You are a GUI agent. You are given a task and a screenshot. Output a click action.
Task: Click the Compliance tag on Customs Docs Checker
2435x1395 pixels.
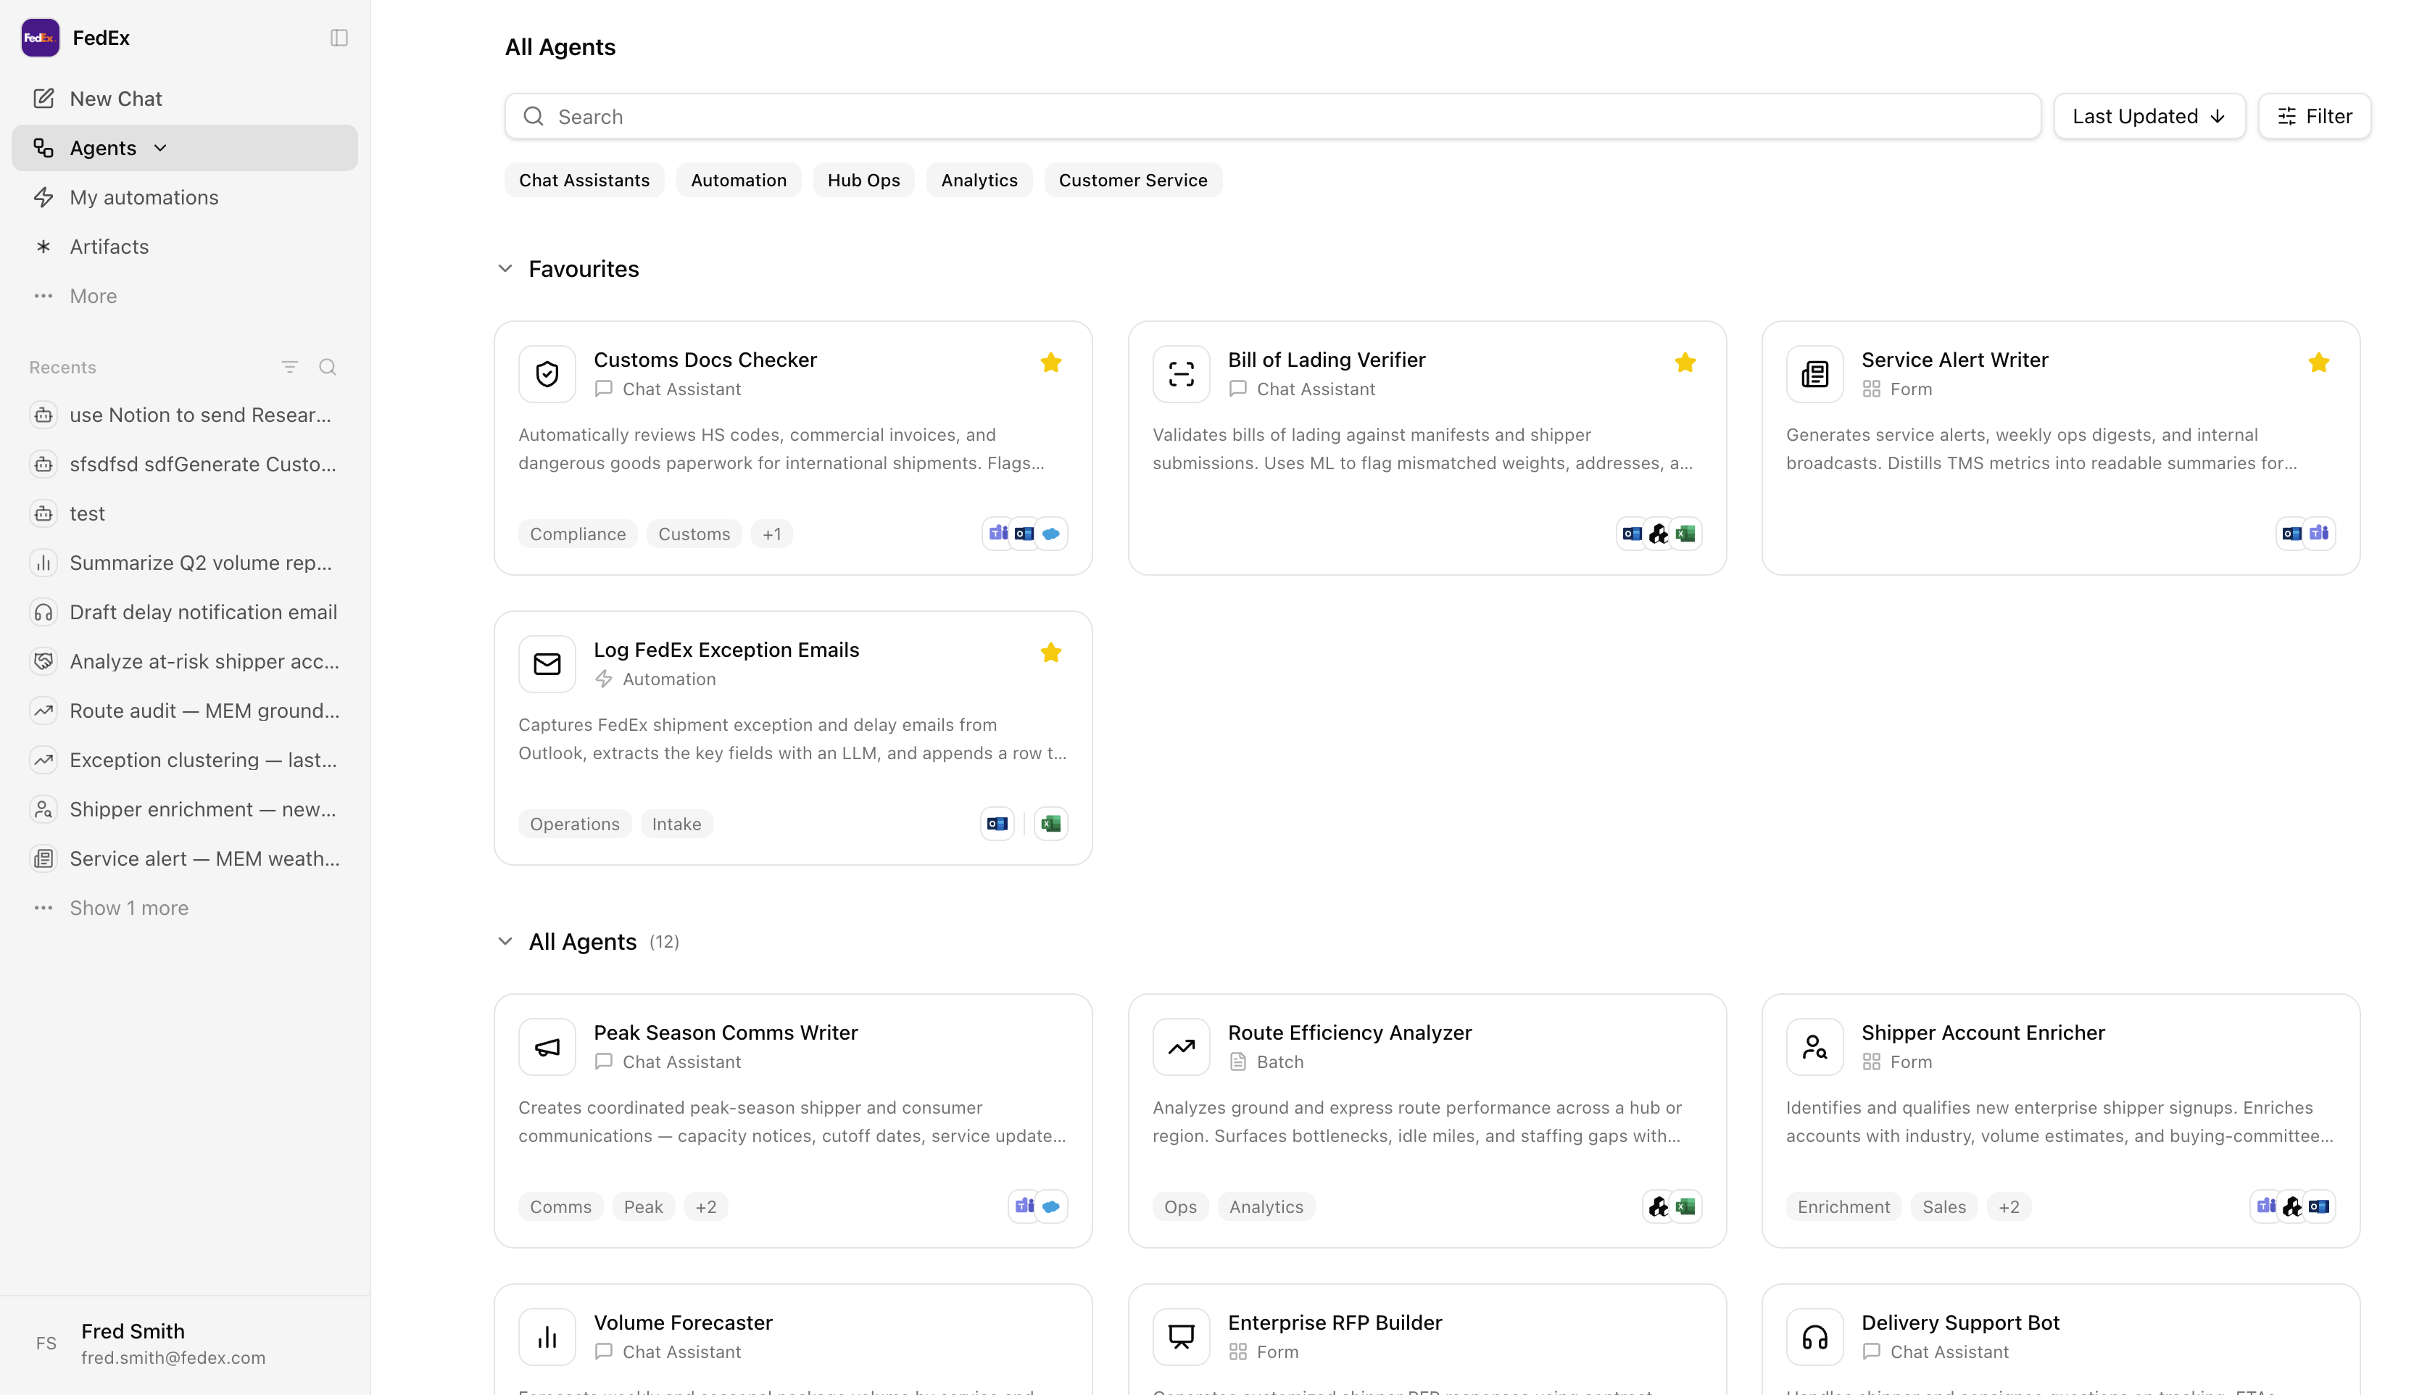[x=578, y=534]
